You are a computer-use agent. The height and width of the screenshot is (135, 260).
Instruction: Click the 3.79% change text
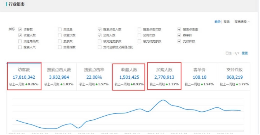(244, 84)
